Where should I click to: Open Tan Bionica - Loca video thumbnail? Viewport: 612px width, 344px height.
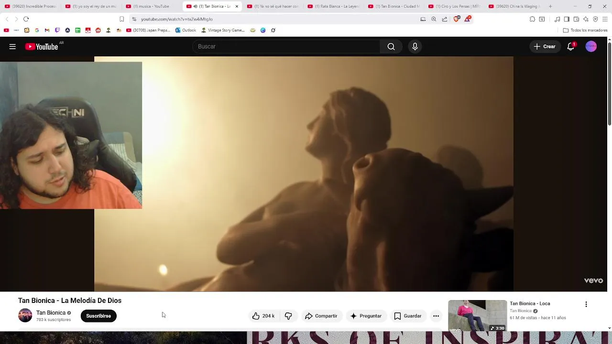pos(477,316)
